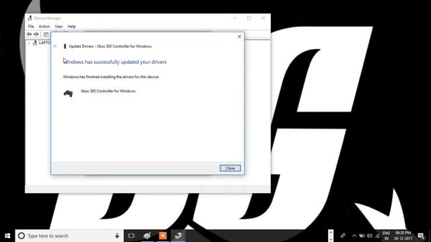Screen dimensions: 431x242
Task: Open Task View from the taskbar
Action: click(131, 236)
